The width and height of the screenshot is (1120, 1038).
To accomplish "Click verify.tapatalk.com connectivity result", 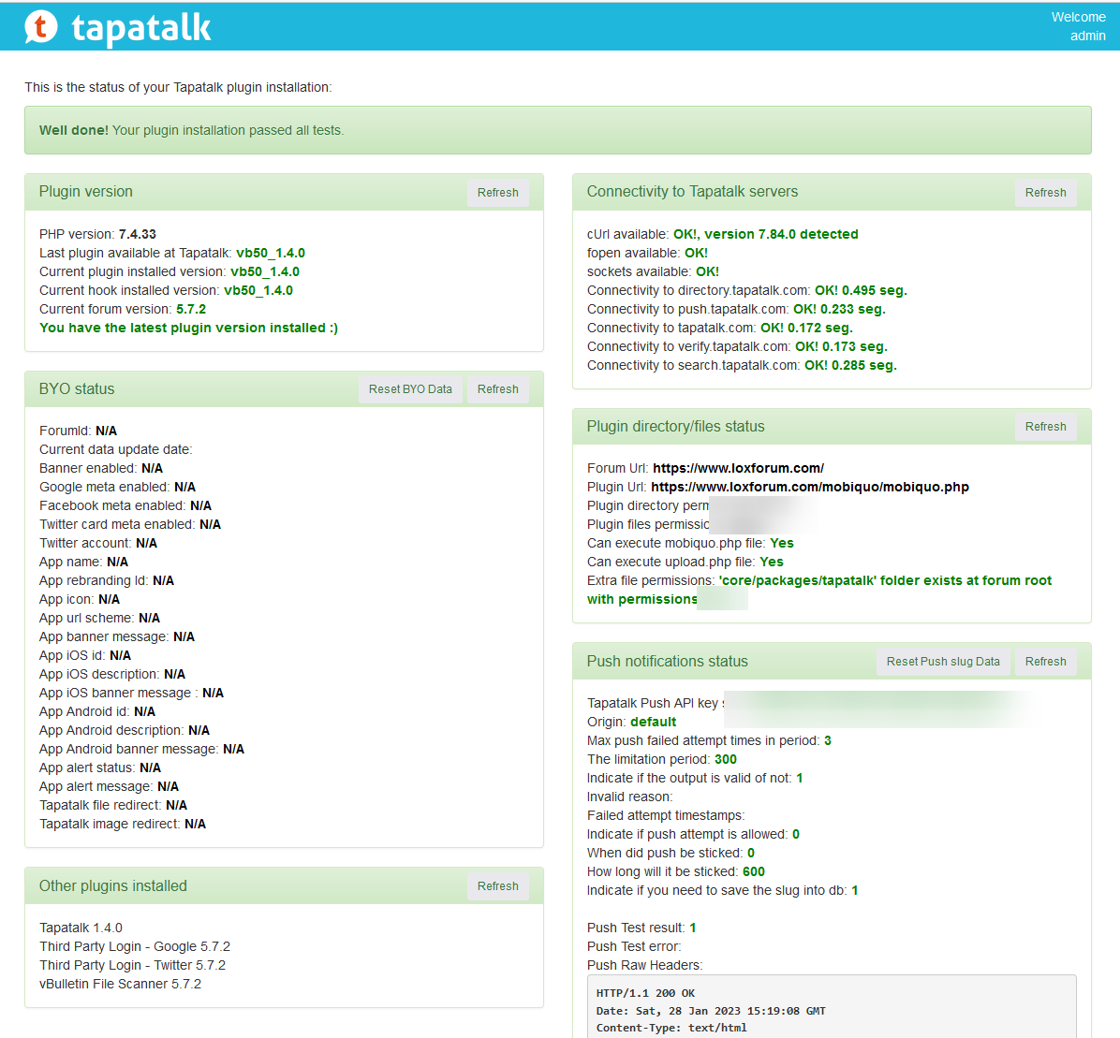I will click(842, 346).
